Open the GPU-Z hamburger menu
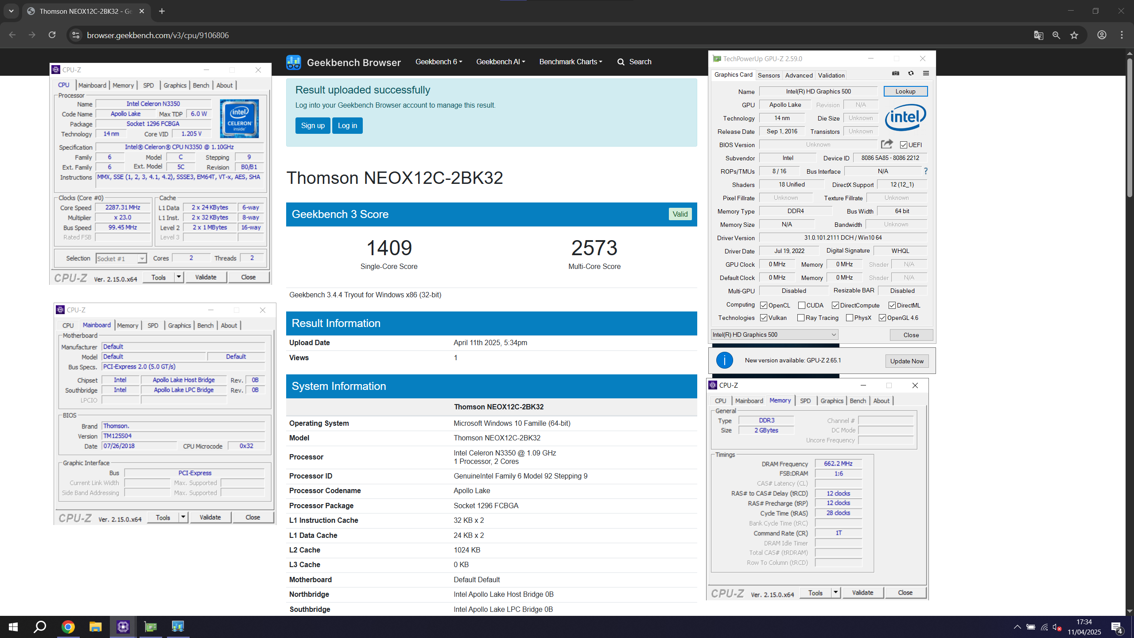Viewport: 1134px width, 638px height. click(926, 74)
